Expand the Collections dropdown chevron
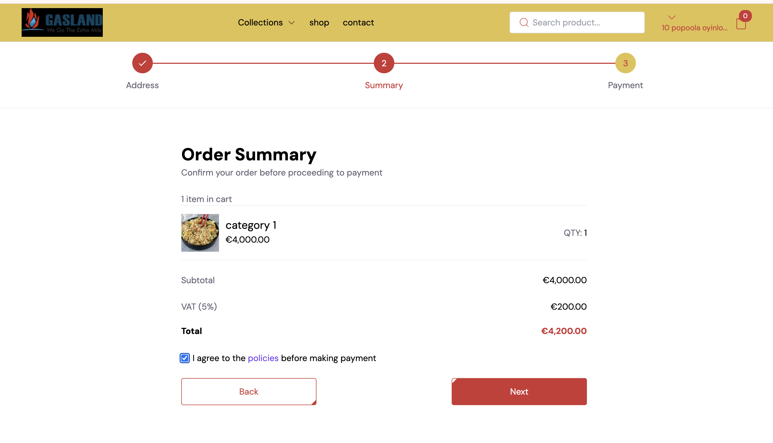773x443 pixels. pos(292,23)
